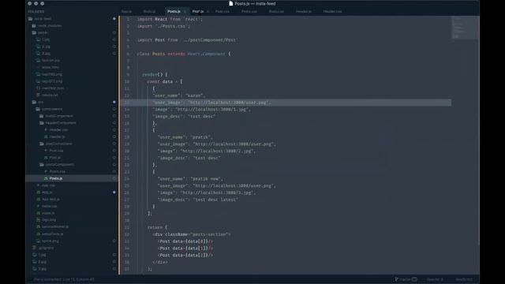The image size is (505, 284).
Task: Open App.test.js in the sidebar
Action: point(50,200)
